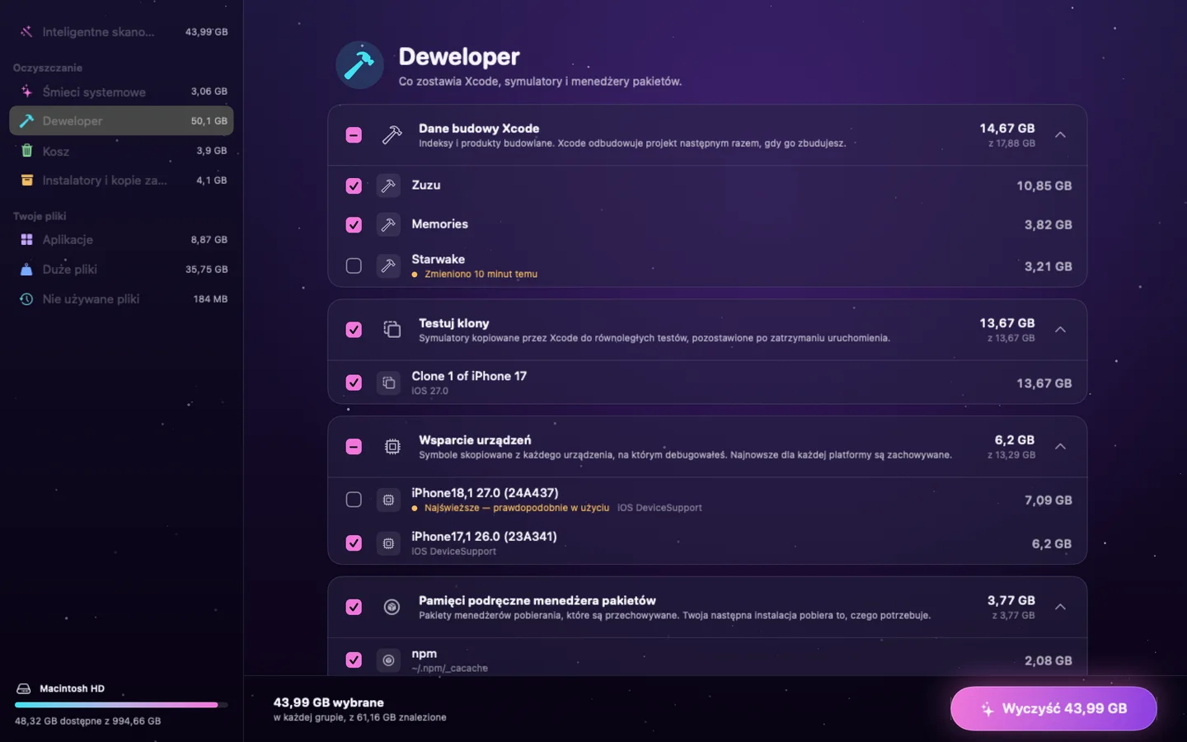Open Inteligentne skanowanie in the sidebar
Screen dimensions: 1187x742
(121, 32)
